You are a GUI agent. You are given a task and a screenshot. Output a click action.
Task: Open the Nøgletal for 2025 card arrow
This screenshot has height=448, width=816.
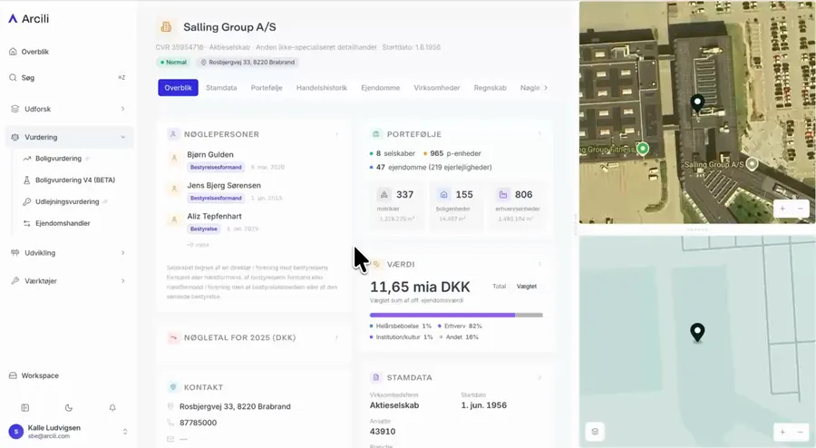pos(336,337)
